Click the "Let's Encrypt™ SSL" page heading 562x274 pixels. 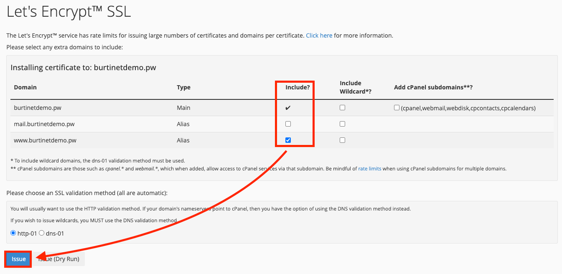click(x=69, y=12)
